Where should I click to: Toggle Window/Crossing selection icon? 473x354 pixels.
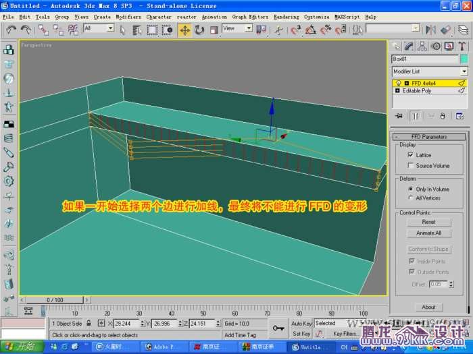tap(167, 30)
